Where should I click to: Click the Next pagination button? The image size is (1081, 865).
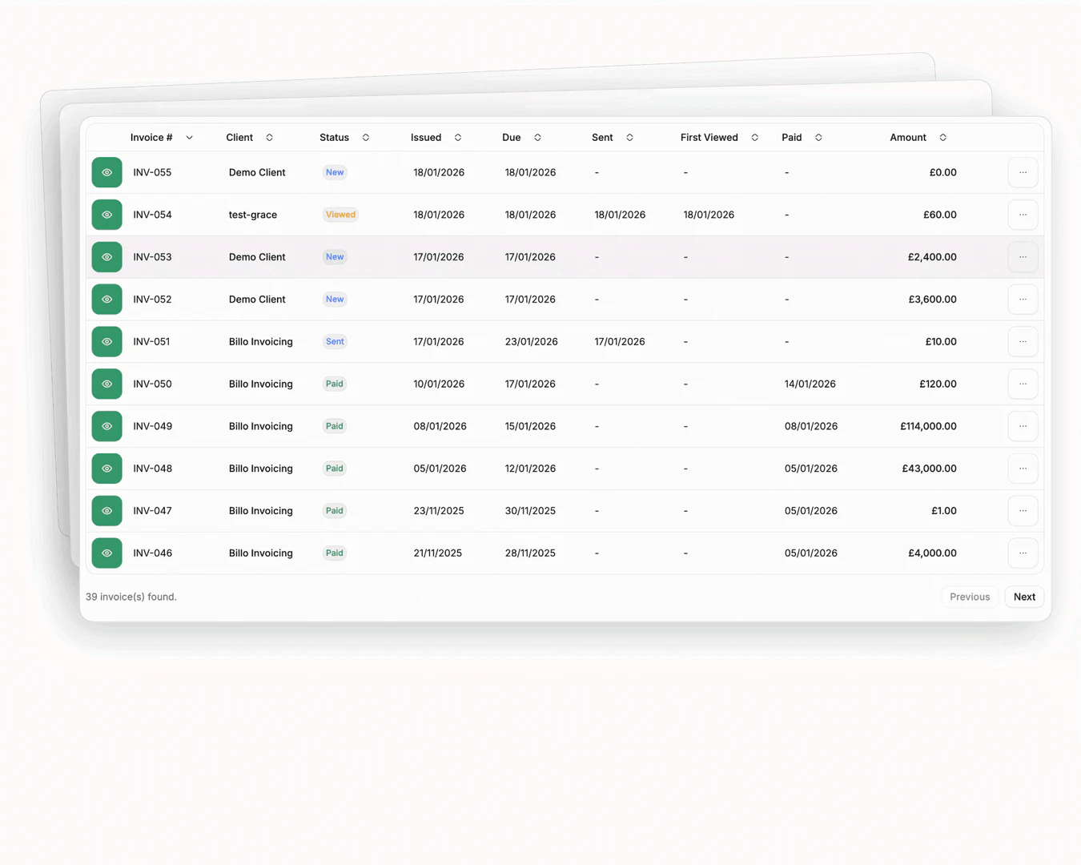[x=1024, y=597]
